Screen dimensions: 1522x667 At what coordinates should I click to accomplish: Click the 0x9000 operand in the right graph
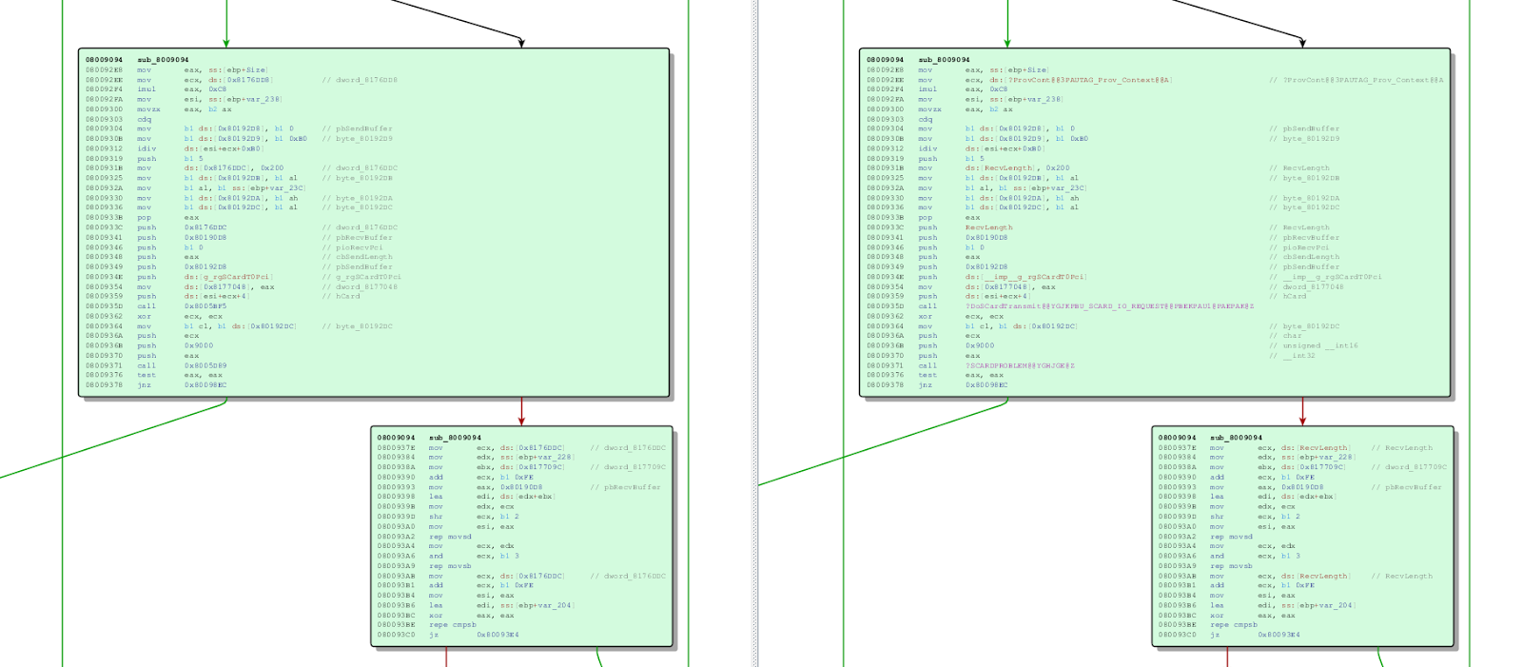(980, 345)
